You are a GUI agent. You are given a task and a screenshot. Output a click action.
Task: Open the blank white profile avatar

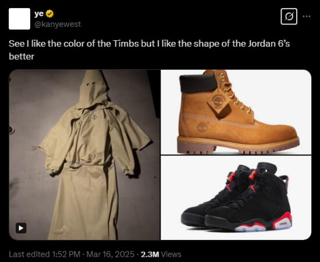(19, 19)
